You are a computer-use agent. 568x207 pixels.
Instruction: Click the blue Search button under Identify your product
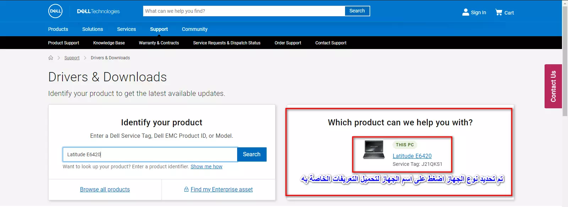pyautogui.click(x=252, y=154)
